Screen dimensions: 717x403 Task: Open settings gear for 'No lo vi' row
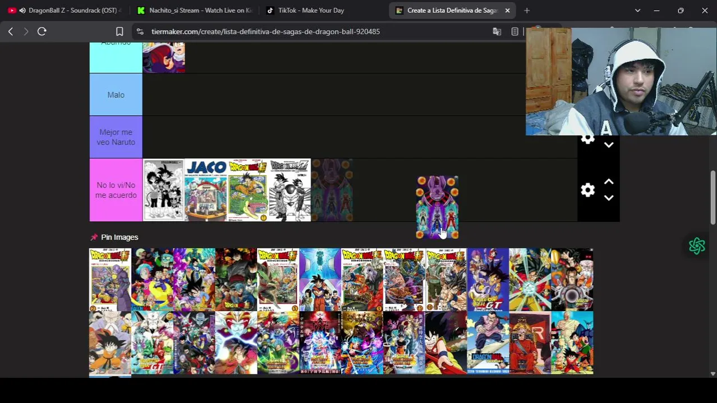coord(587,190)
